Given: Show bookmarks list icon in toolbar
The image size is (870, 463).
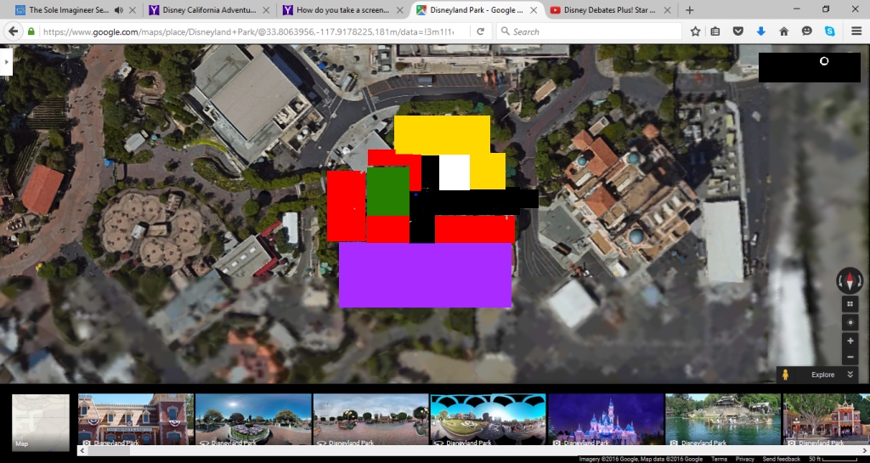Looking at the screenshot, I should click(x=715, y=31).
